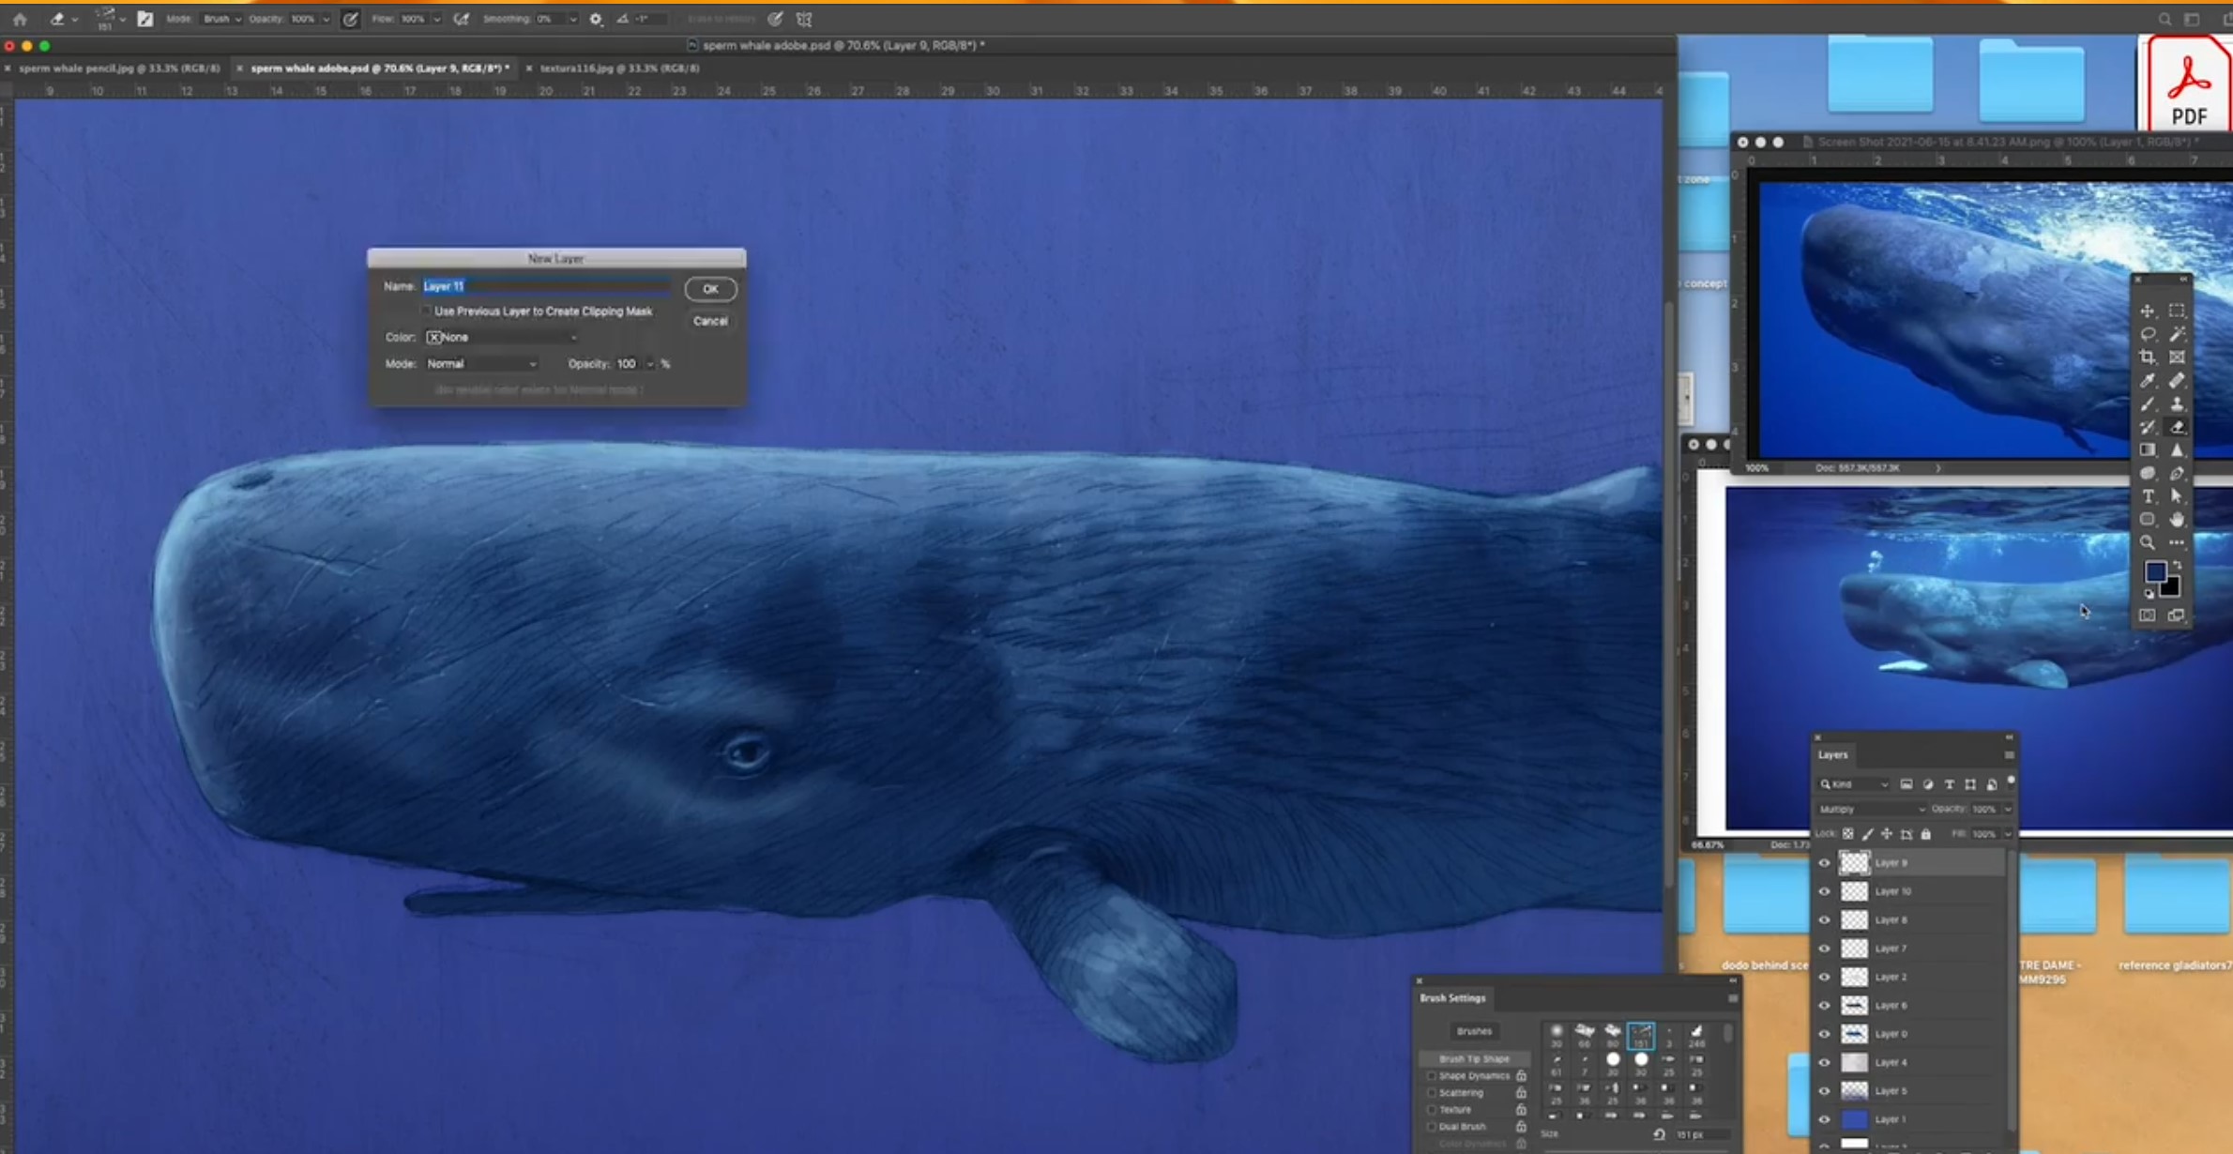
Task: Toggle symmetry paint butterfly icon
Action: tap(804, 19)
